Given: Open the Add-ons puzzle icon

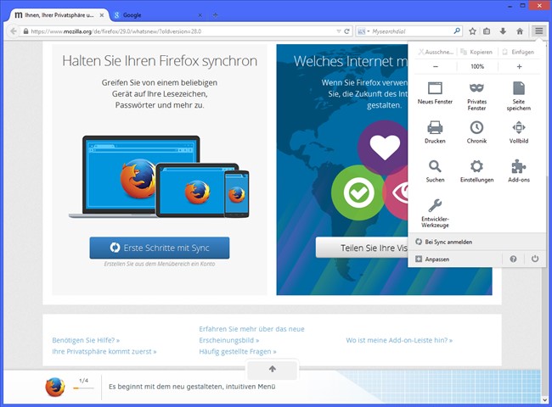Looking at the screenshot, I should pyautogui.click(x=519, y=166).
